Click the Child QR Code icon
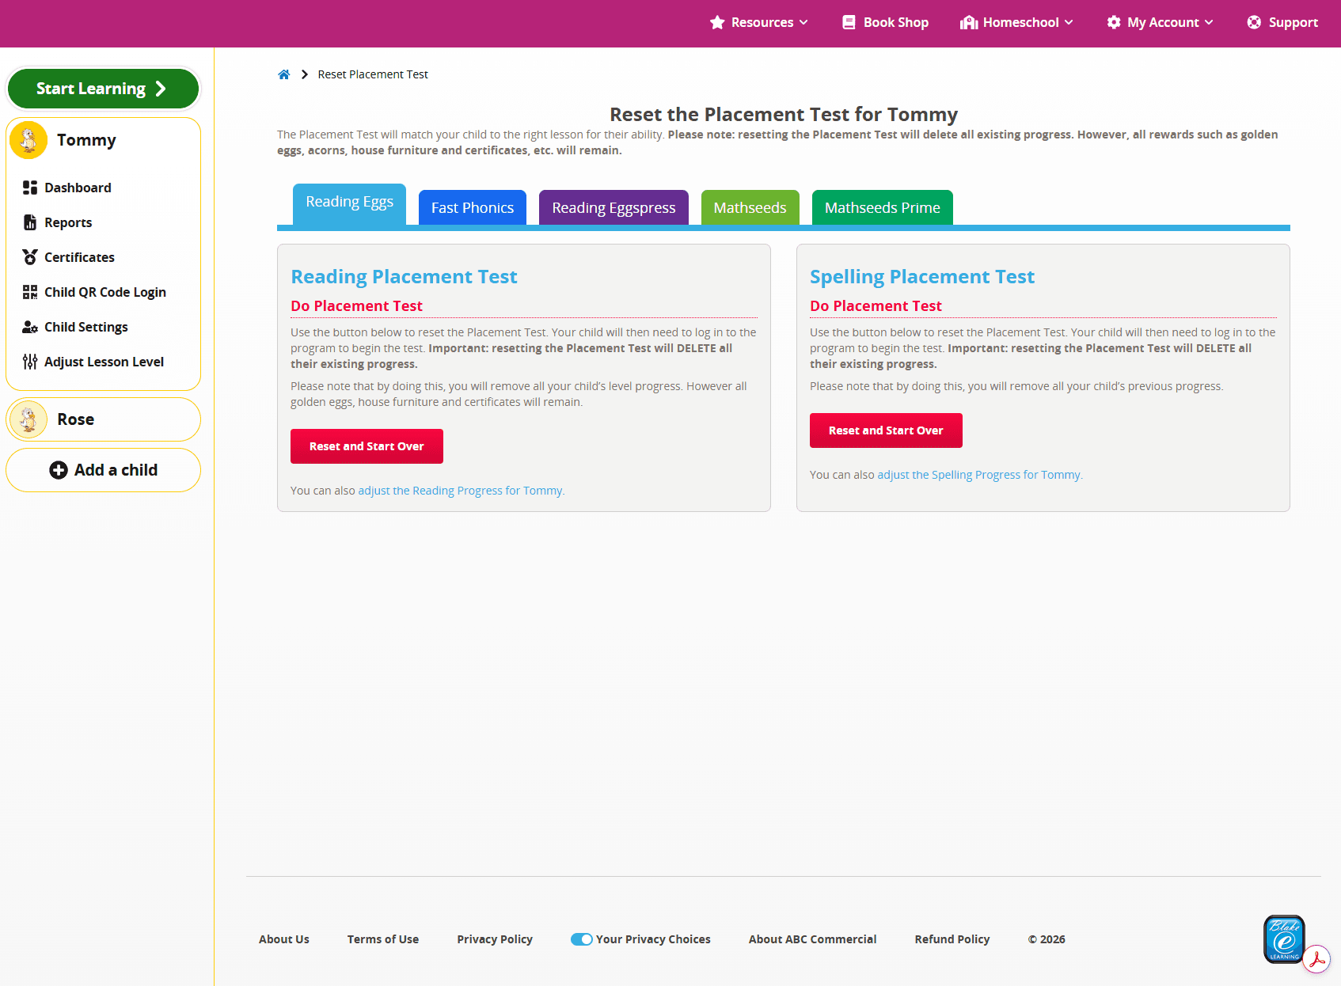This screenshot has width=1341, height=986. (x=30, y=292)
